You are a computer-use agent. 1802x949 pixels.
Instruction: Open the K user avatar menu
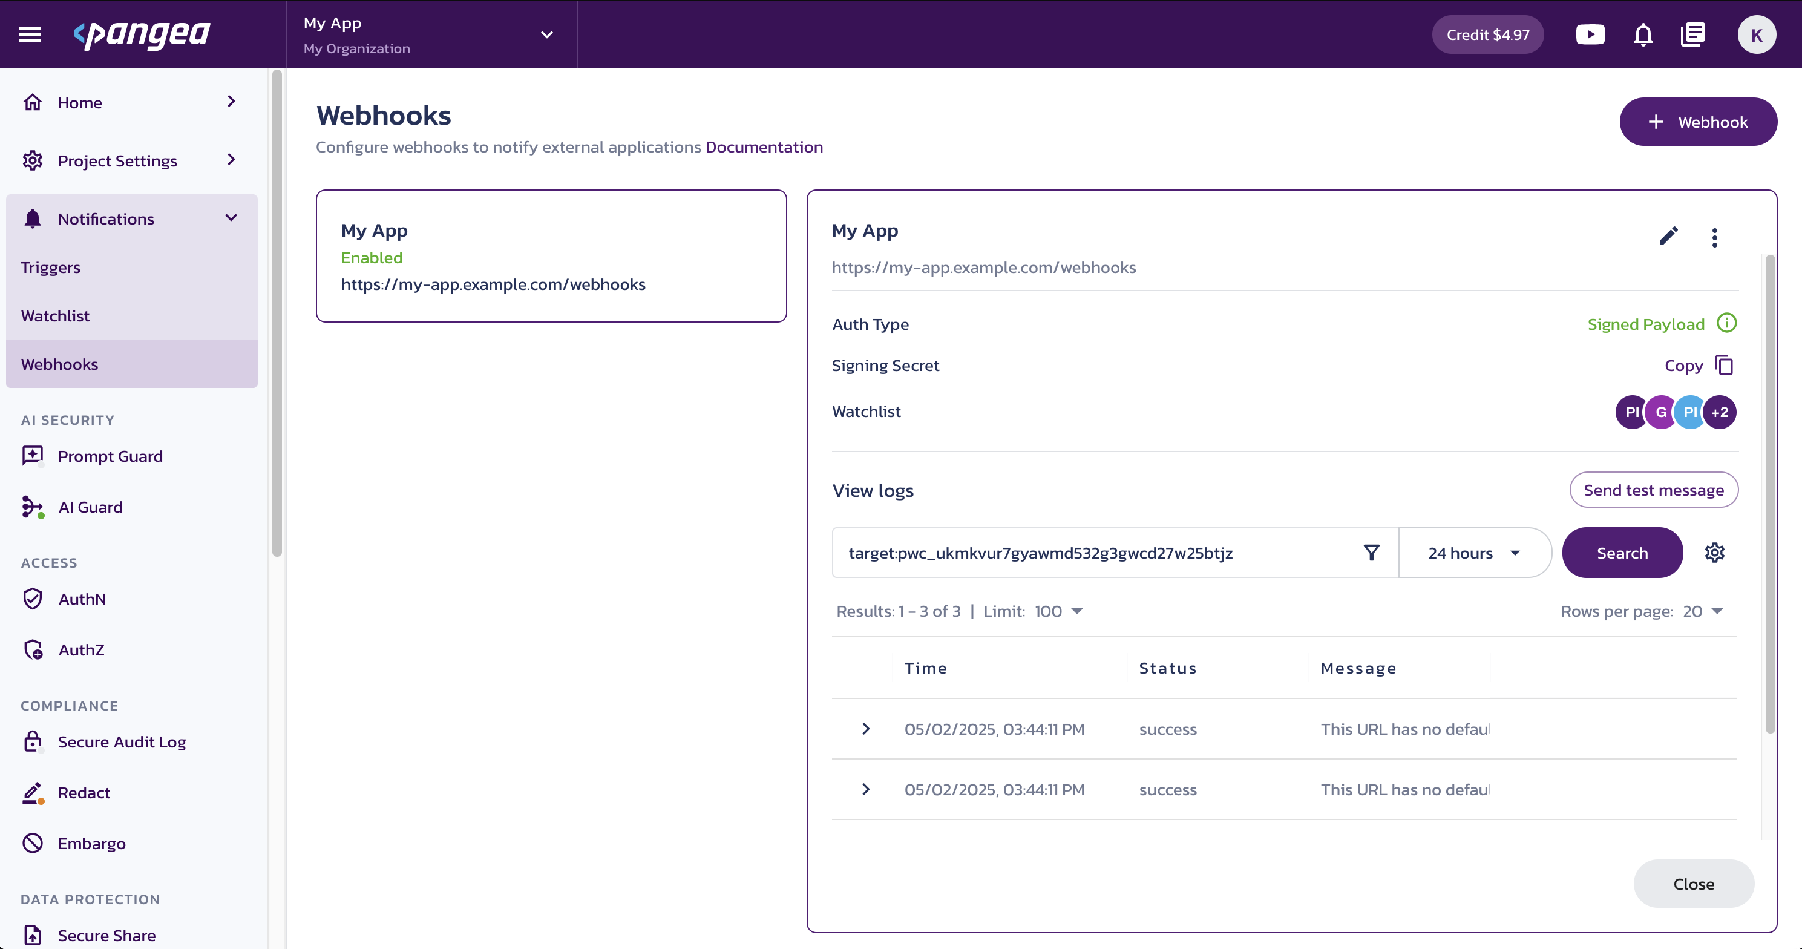[x=1756, y=34]
